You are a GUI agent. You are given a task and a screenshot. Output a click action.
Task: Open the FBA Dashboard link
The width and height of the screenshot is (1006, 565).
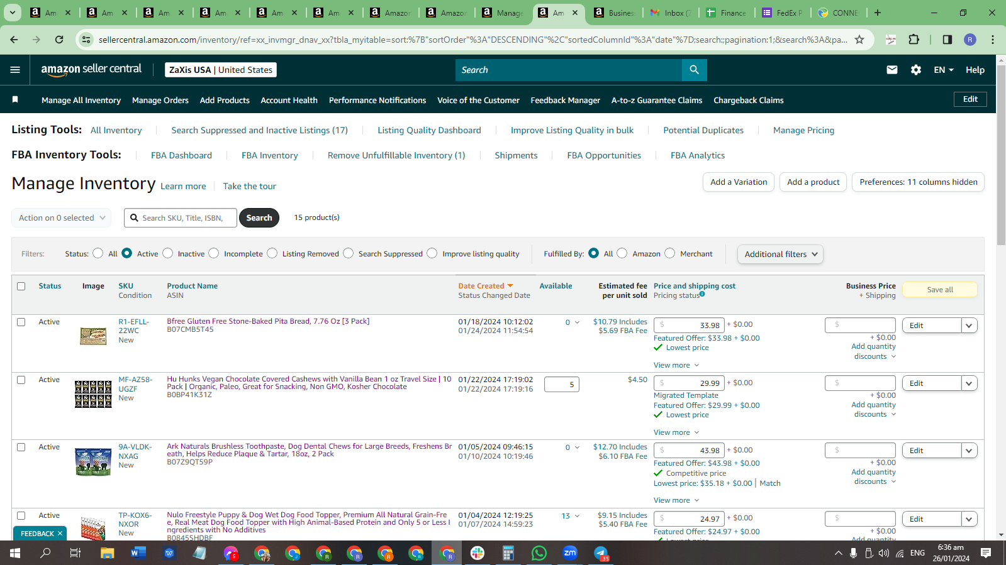click(x=181, y=155)
